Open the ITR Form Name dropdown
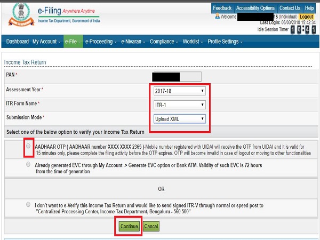This screenshot has height=240, width=320. coord(179,105)
